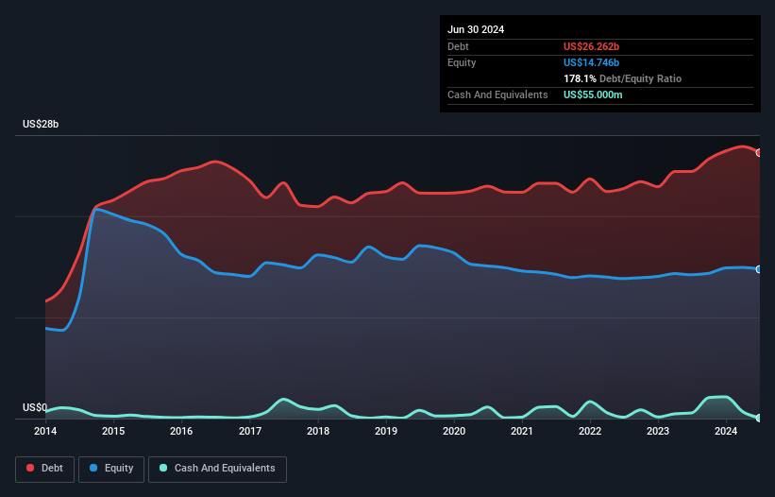The width and height of the screenshot is (775, 497).
Task: Toggle the Cash And Equivalents legend button
Action: pos(217,469)
